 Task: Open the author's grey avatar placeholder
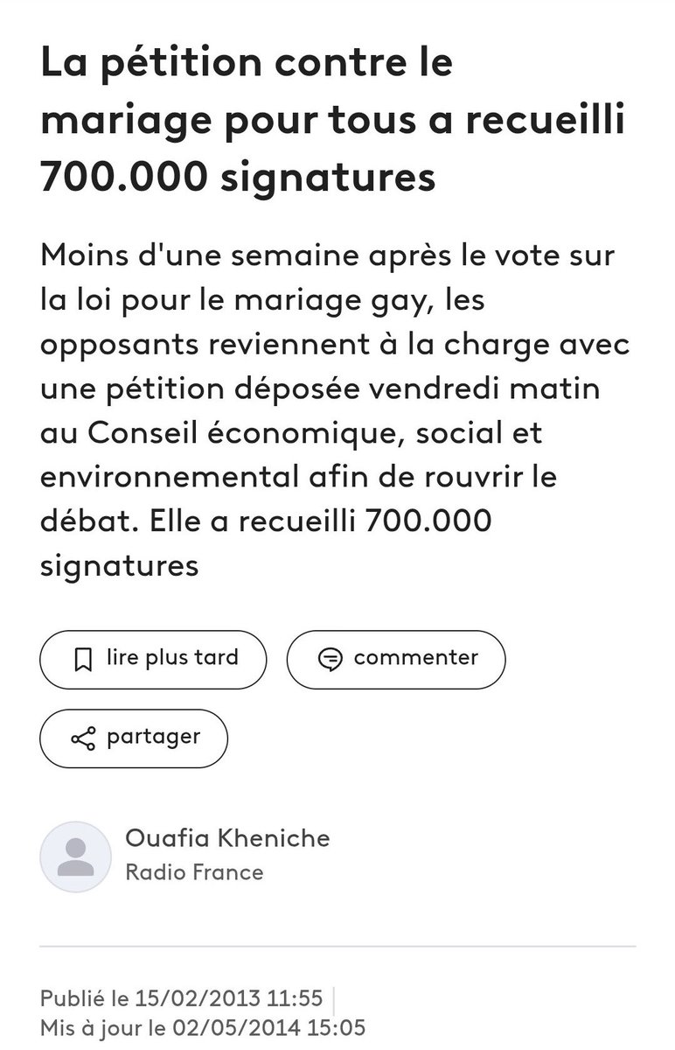[x=75, y=857]
